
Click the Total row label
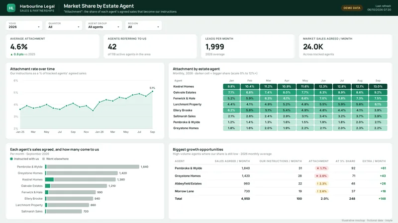(179, 199)
